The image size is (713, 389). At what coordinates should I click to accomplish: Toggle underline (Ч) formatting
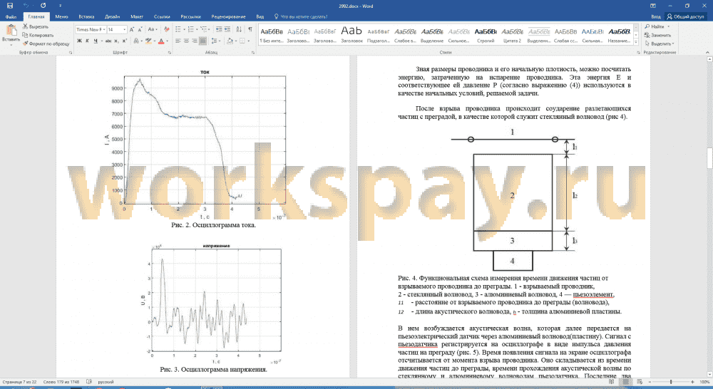tap(96, 41)
